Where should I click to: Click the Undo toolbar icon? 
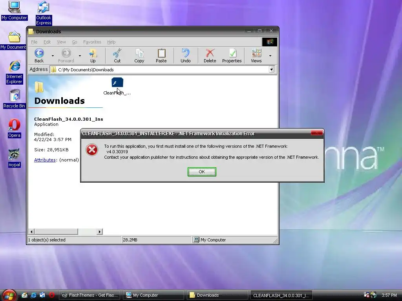[x=185, y=56]
